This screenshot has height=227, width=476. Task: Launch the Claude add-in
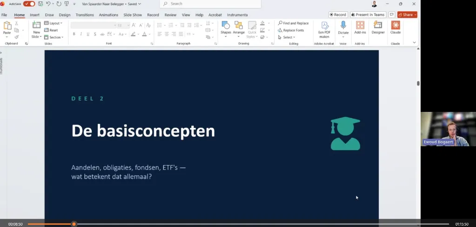pyautogui.click(x=395, y=28)
